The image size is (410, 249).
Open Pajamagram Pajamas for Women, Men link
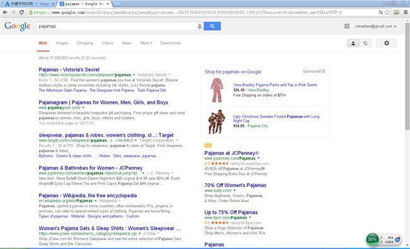[x=103, y=102]
